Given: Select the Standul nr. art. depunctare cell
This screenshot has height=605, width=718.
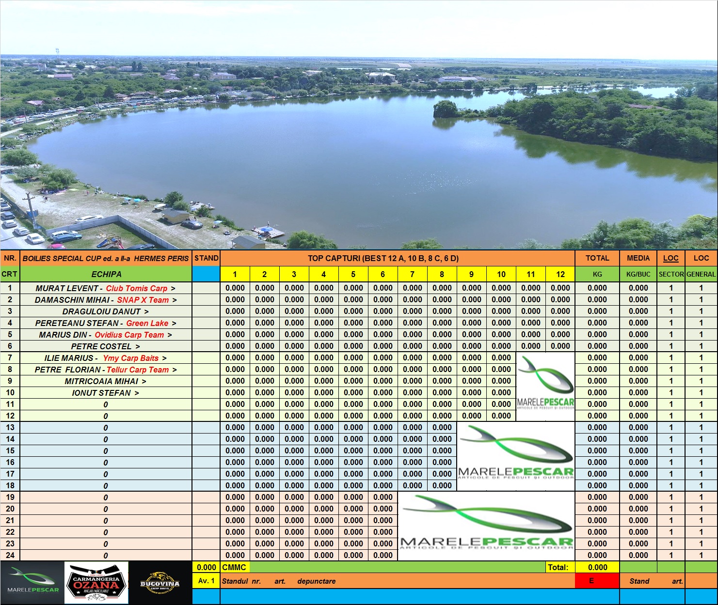Looking at the screenshot, I should (x=398, y=580).
